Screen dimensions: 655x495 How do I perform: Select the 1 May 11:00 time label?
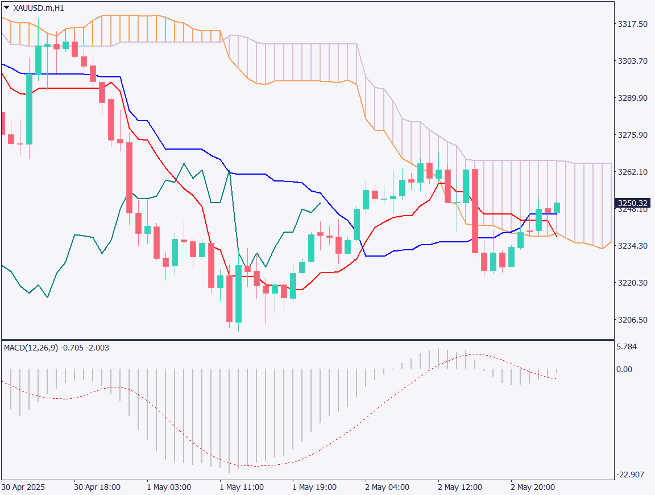click(x=242, y=488)
